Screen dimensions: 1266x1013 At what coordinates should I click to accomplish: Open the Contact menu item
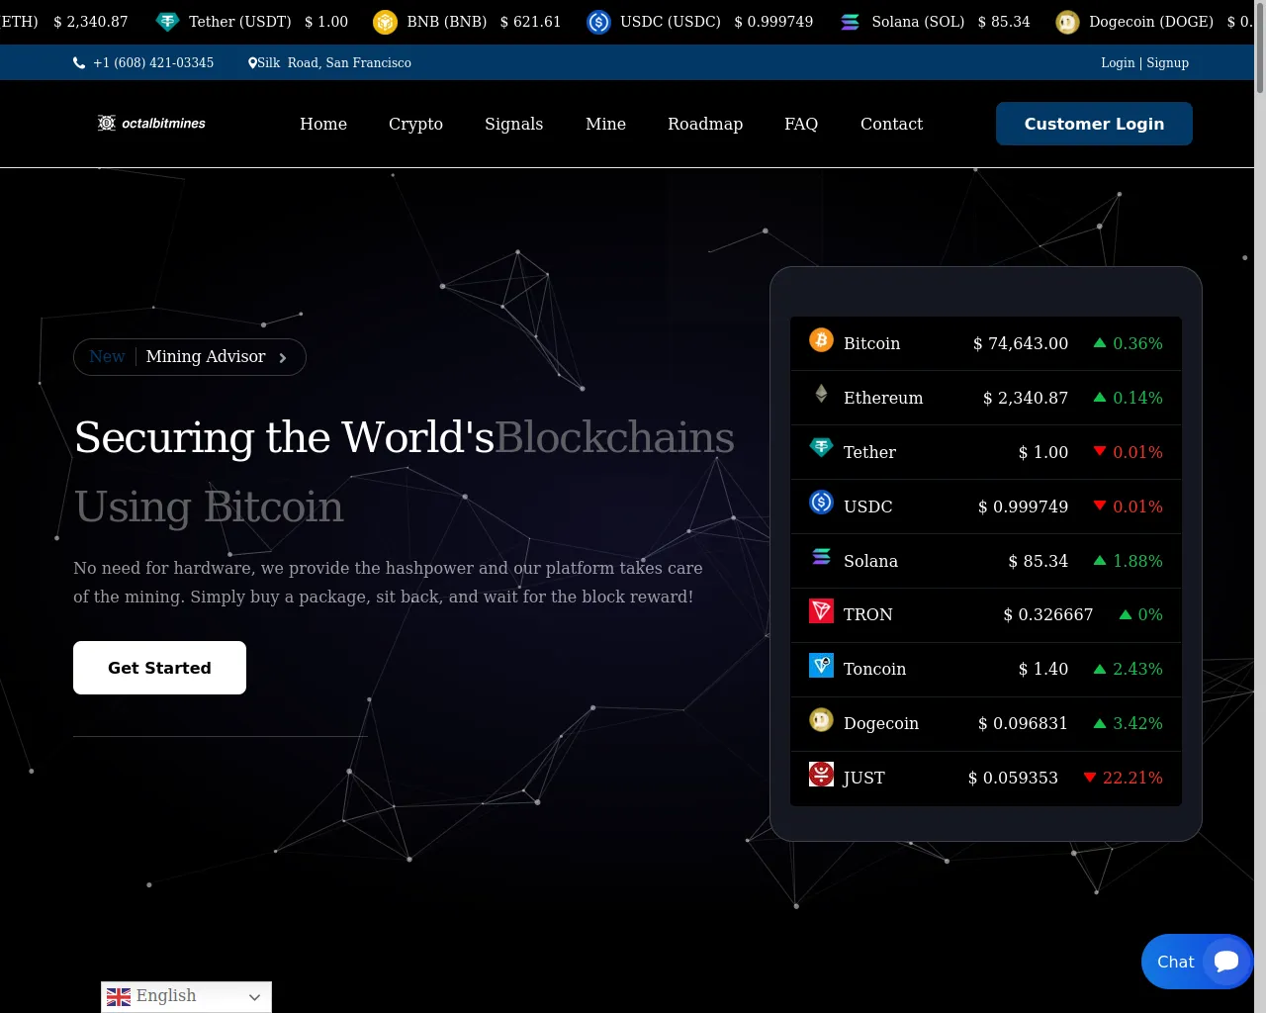coord(891,124)
